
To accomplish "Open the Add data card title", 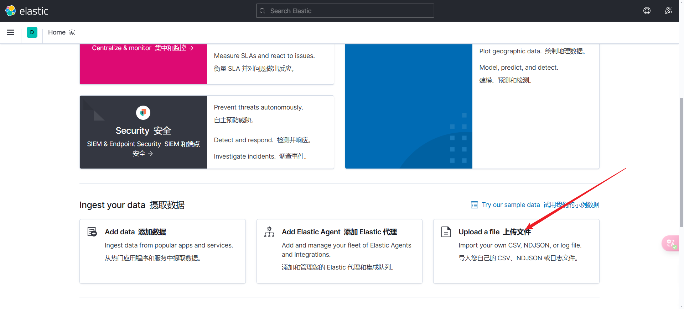I will click(135, 232).
